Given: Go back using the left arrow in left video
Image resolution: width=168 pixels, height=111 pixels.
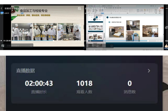Looking at the screenshot, I should point(2,8).
